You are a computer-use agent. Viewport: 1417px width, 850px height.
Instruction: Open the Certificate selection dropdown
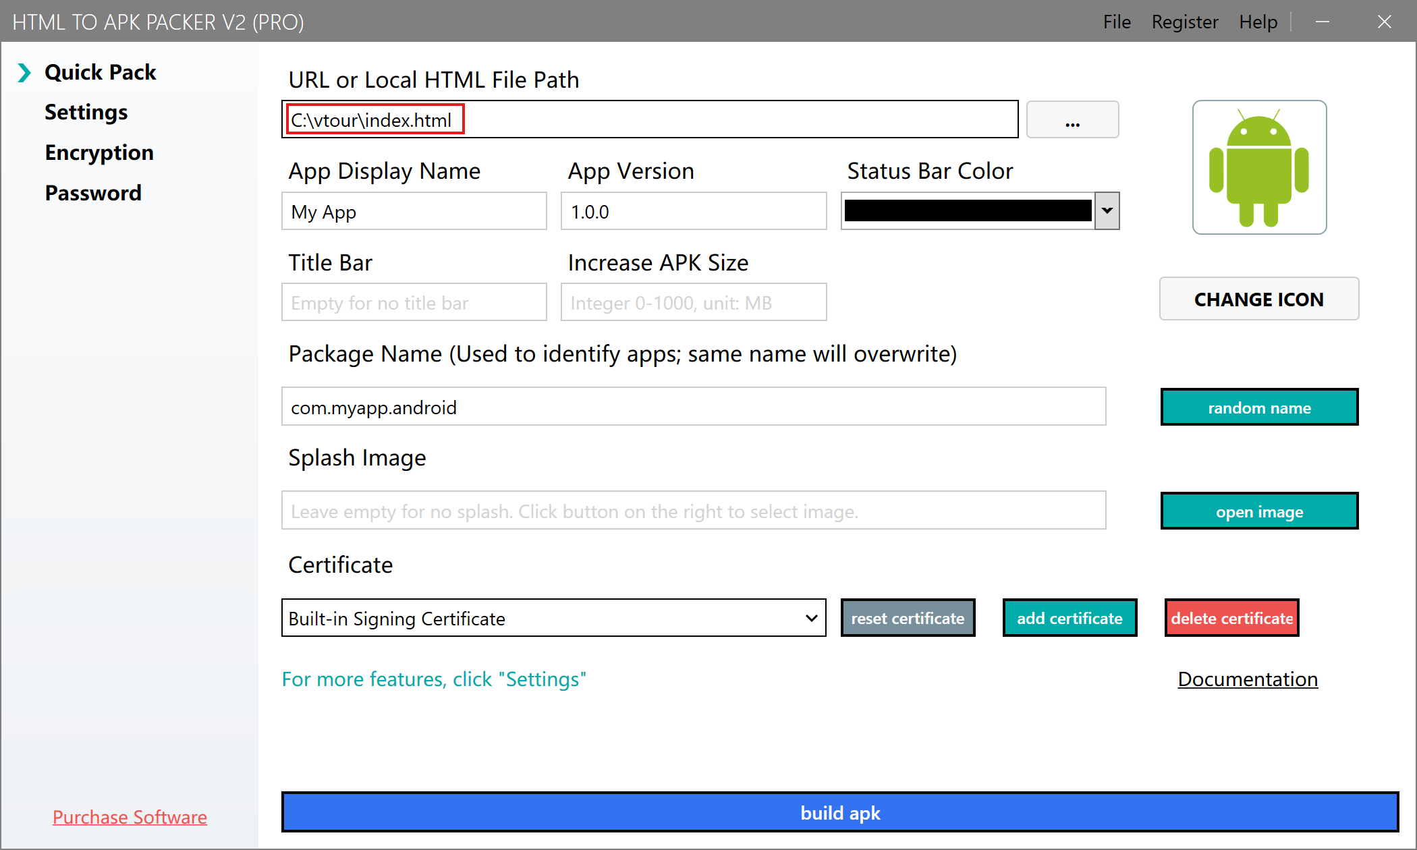pyautogui.click(x=812, y=618)
